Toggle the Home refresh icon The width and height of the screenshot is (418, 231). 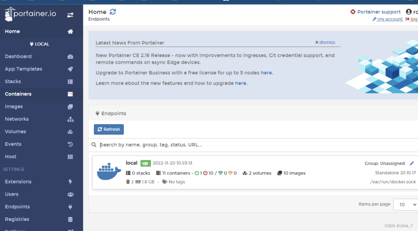pyautogui.click(x=112, y=12)
